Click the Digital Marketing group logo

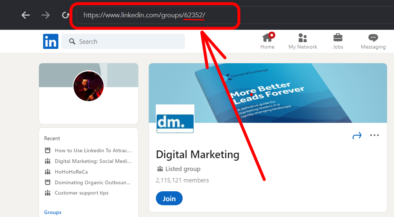point(175,119)
